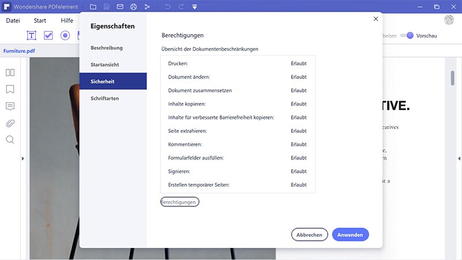The width and height of the screenshot is (462, 260).
Task: Open the Hilfe menu
Action: (x=67, y=20)
